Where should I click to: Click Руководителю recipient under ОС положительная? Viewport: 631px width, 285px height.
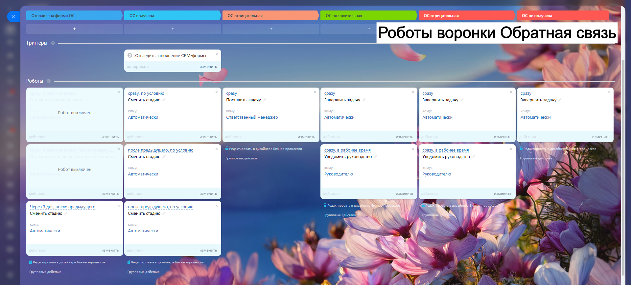pos(339,174)
